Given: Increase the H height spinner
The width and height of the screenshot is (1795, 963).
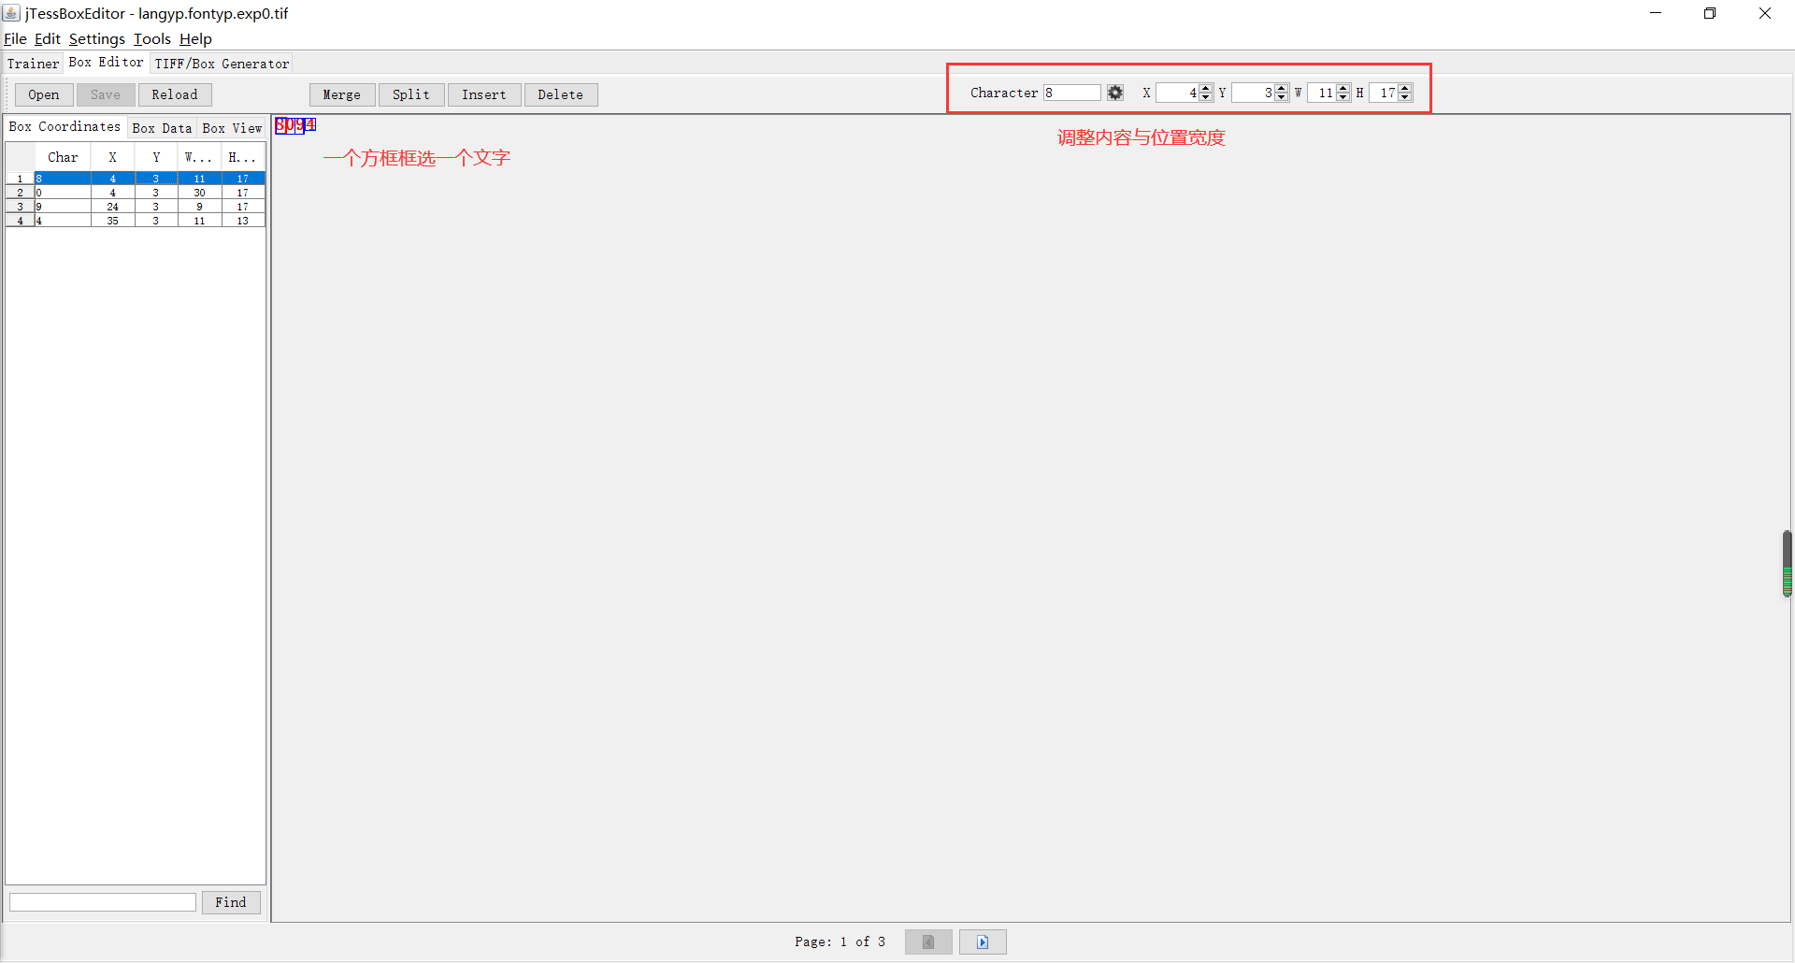Looking at the screenshot, I should [1405, 88].
